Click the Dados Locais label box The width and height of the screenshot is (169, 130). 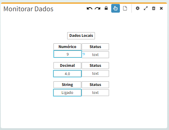coord(81,36)
